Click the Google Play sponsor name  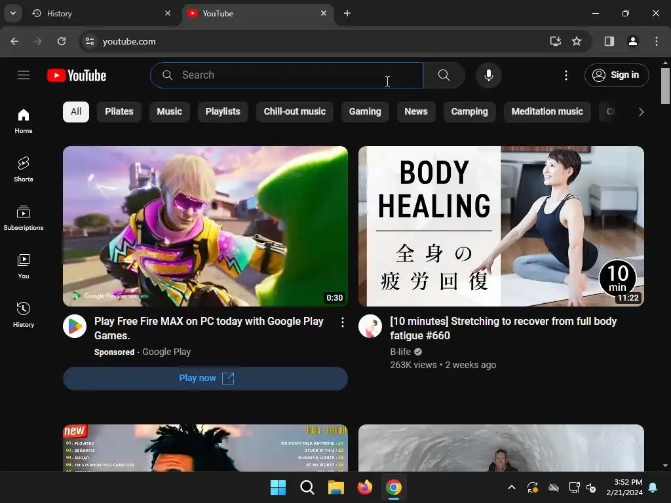click(166, 352)
